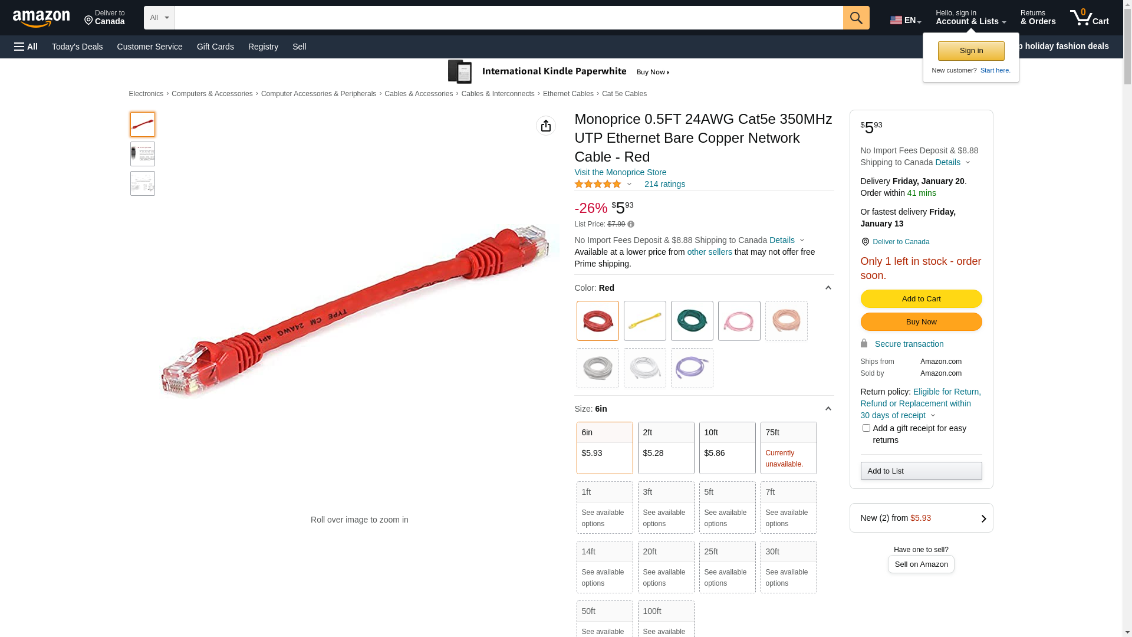Click the star rating icons

point(597,185)
